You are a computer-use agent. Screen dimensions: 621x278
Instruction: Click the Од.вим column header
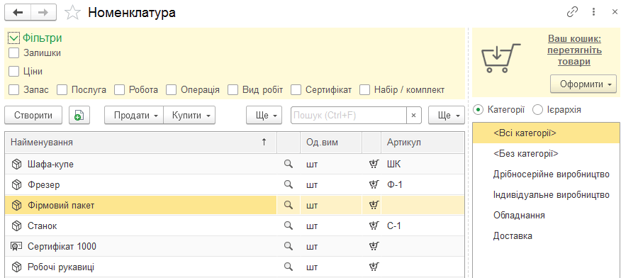[x=331, y=143]
